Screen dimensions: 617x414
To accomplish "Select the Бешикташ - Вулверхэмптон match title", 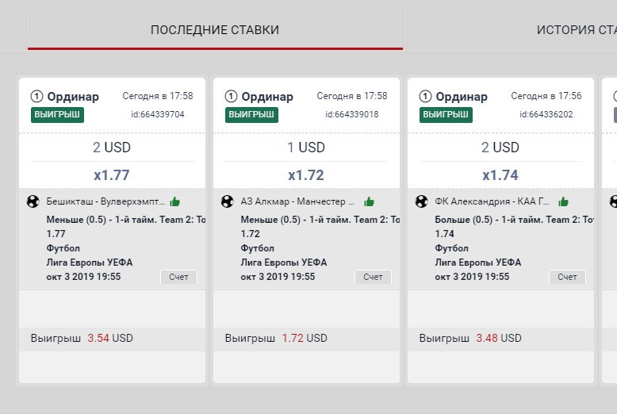I will point(105,201).
